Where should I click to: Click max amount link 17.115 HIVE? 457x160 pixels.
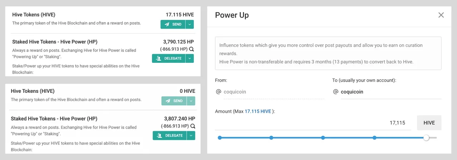coord(258,111)
